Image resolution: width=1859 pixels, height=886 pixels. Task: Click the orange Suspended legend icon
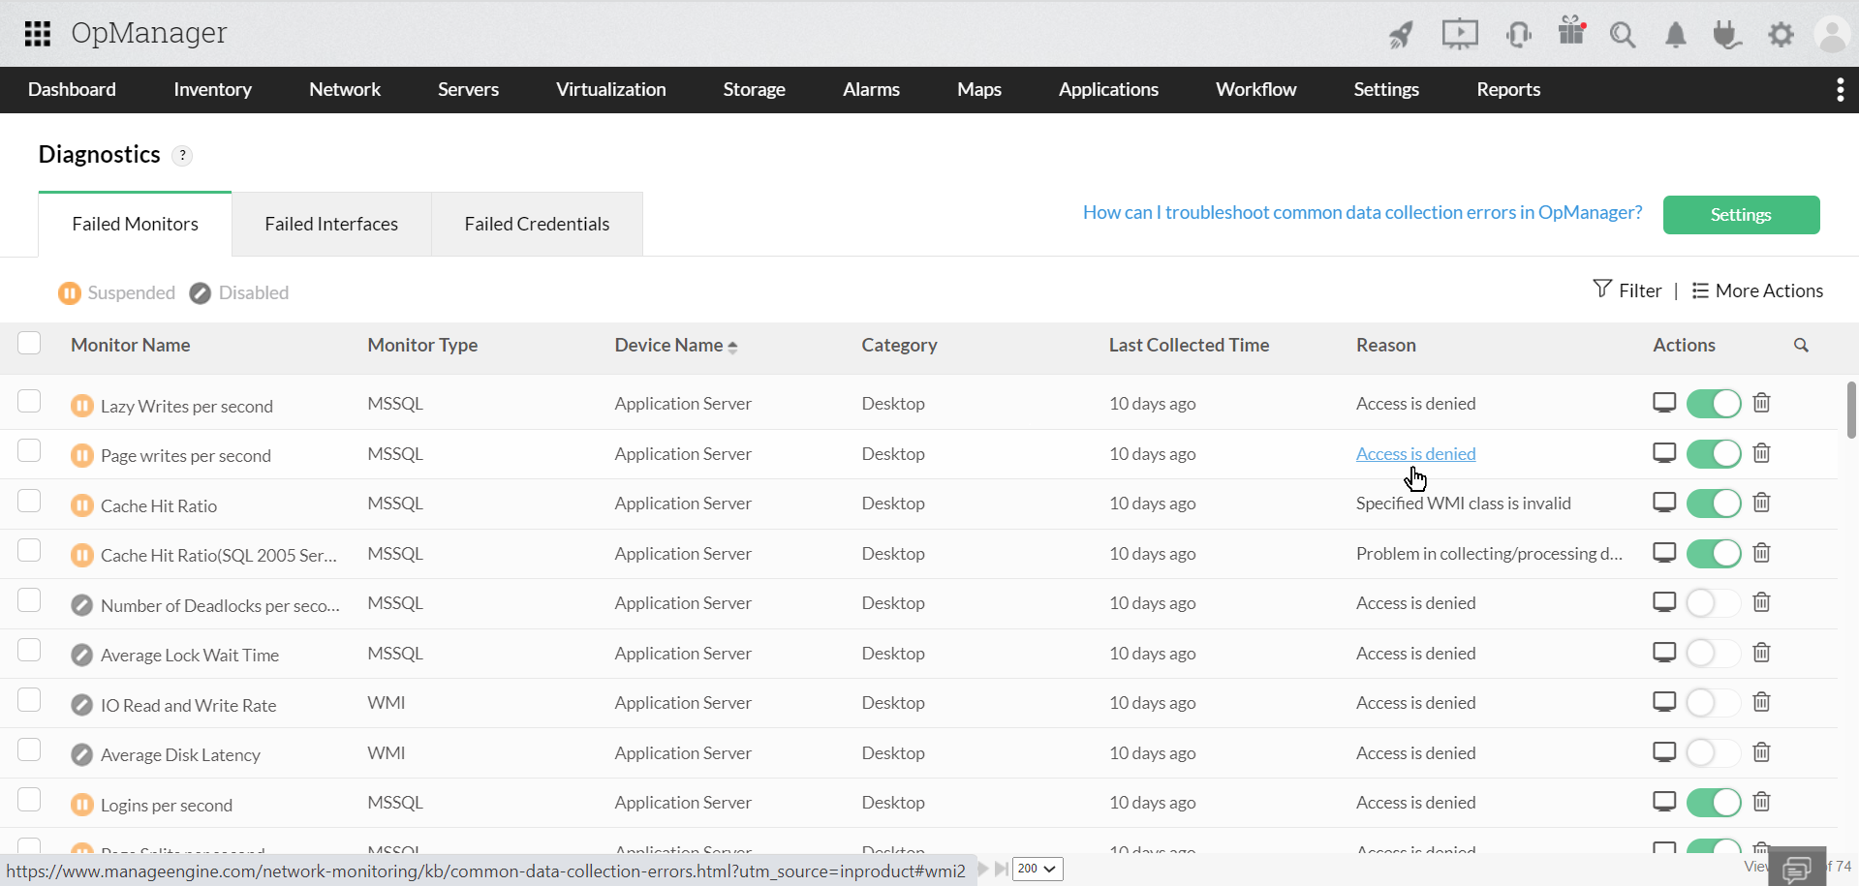tap(70, 292)
